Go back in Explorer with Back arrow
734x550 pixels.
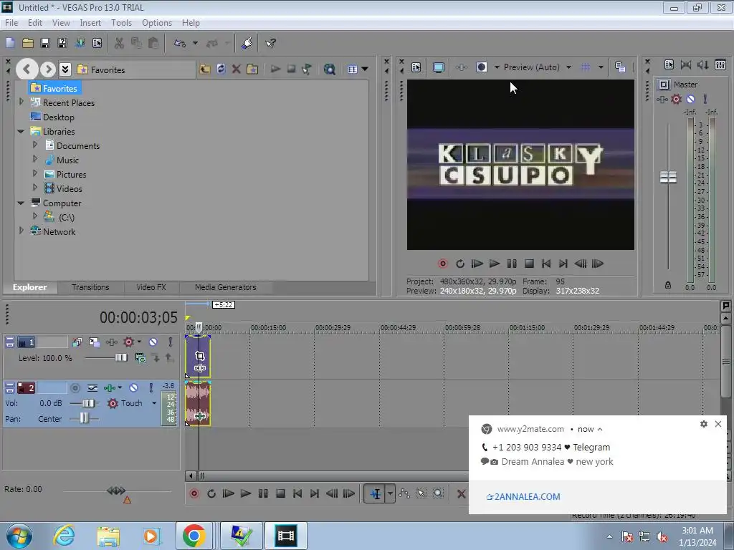(x=27, y=69)
